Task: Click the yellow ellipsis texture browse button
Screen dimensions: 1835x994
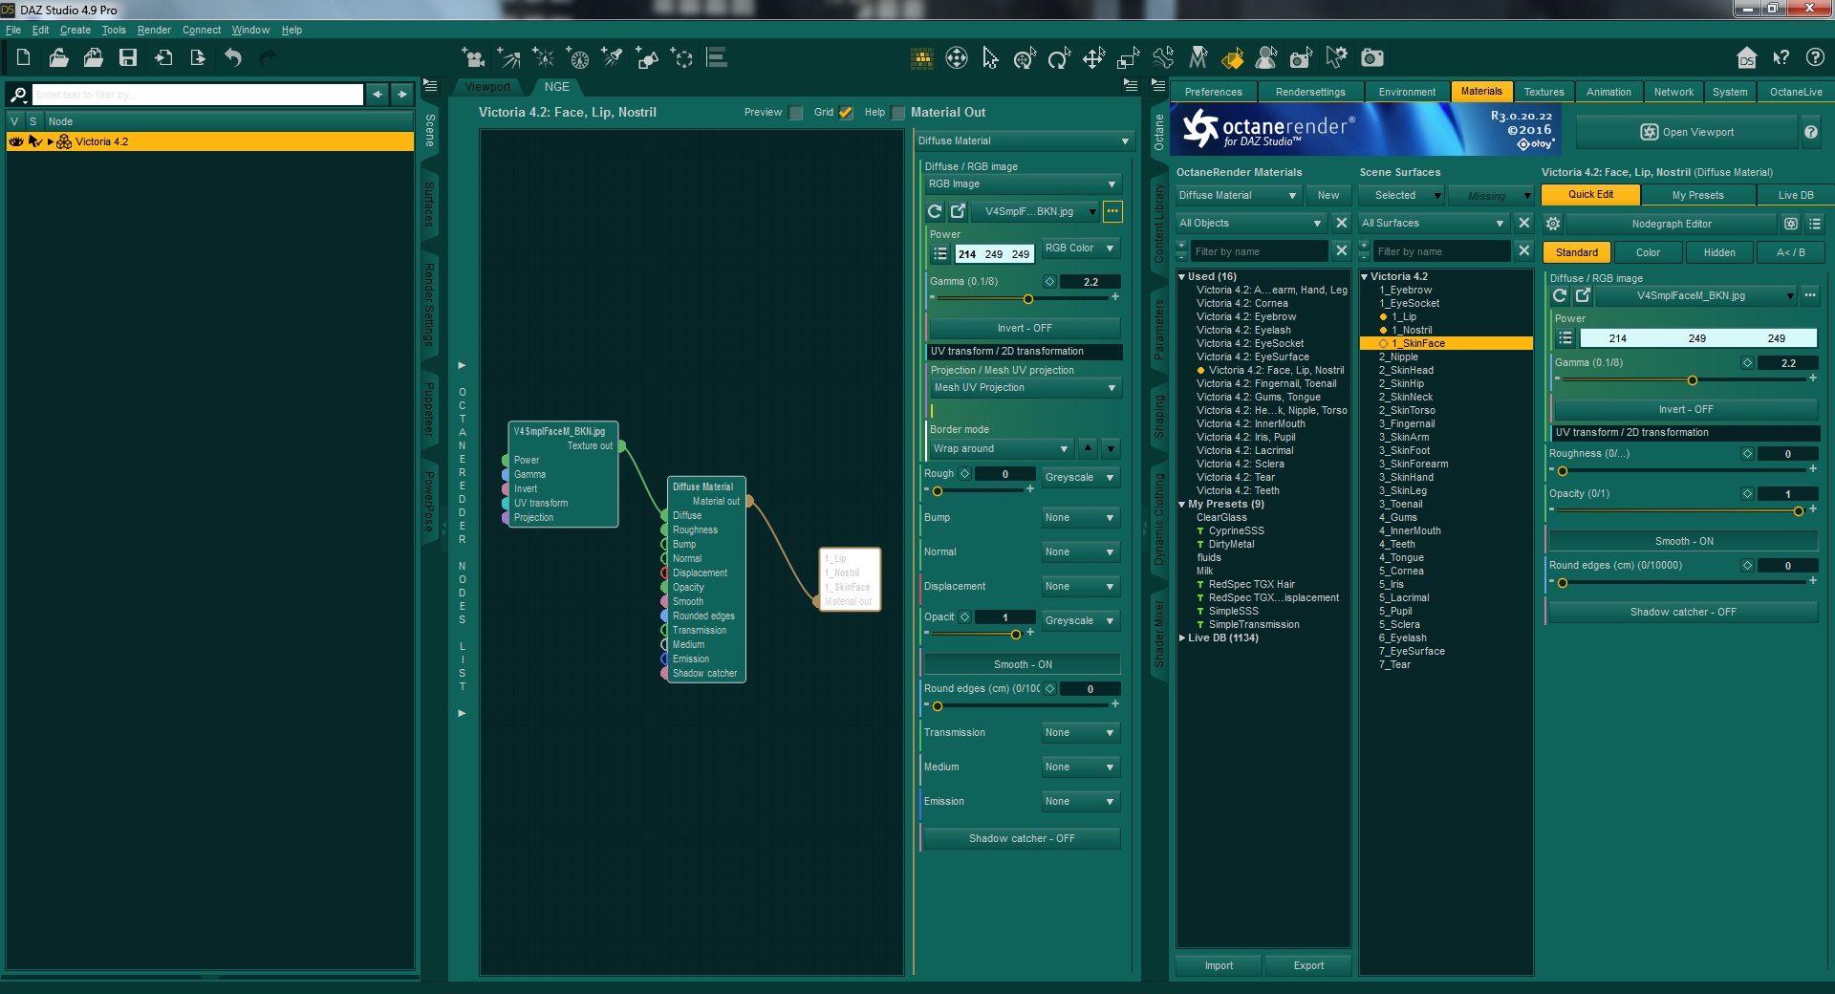Action: [x=1112, y=211]
